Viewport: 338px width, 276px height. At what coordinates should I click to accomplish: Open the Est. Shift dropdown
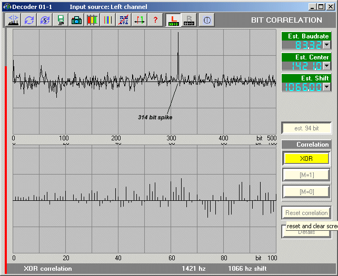[x=326, y=87]
